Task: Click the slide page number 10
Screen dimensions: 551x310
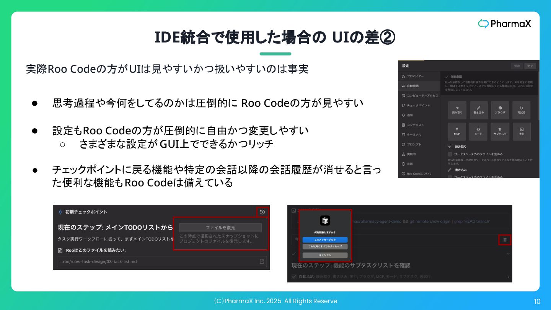Action: point(537,302)
